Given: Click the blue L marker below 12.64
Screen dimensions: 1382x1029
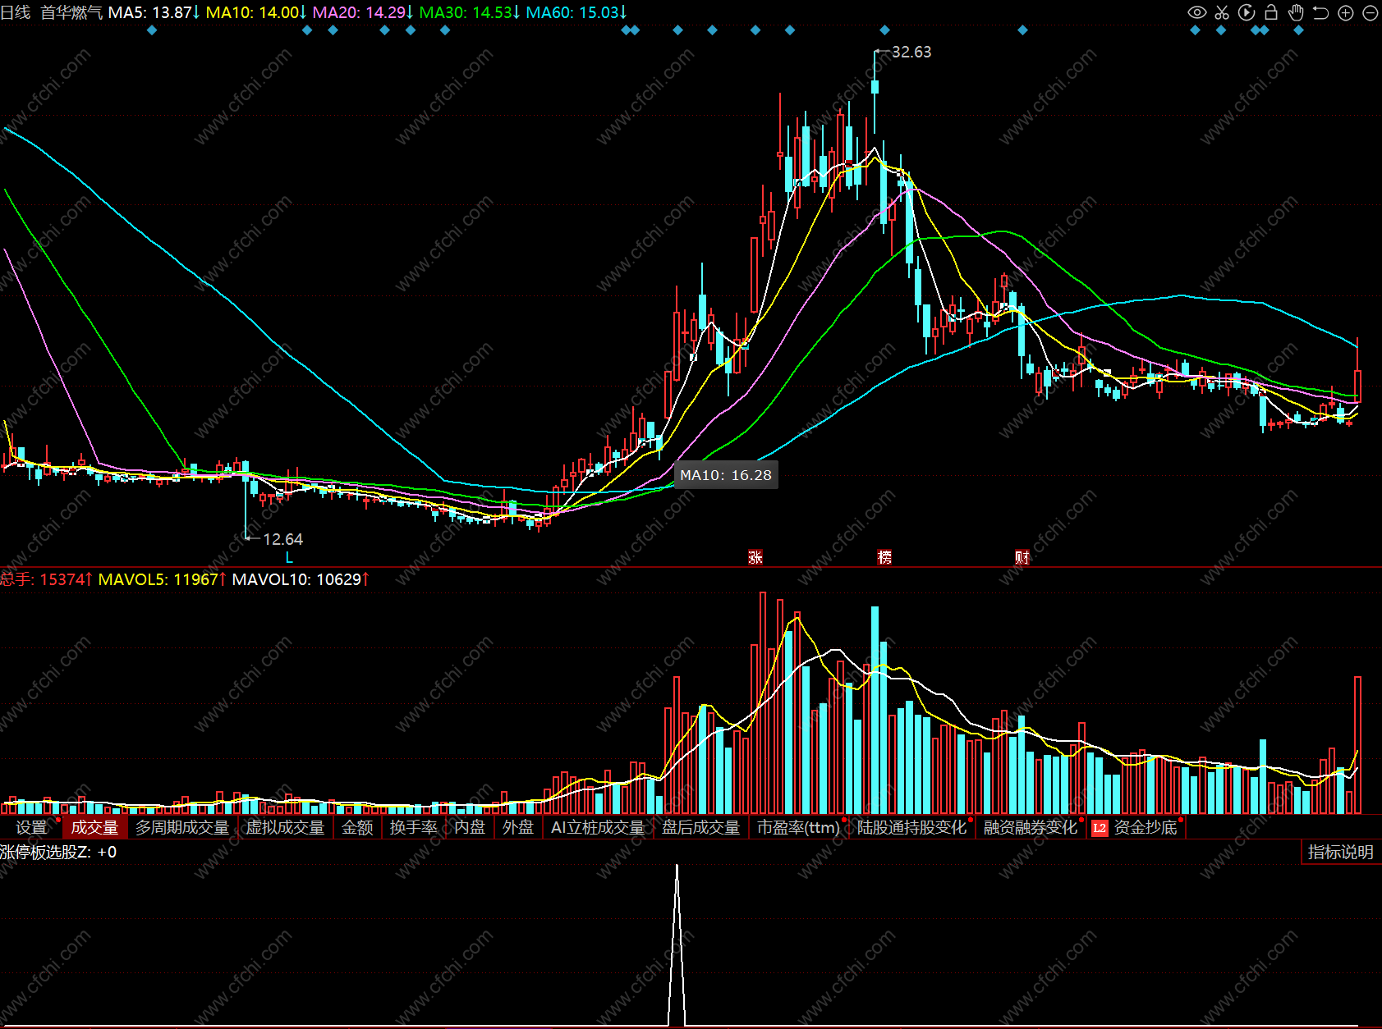Looking at the screenshot, I should [289, 557].
